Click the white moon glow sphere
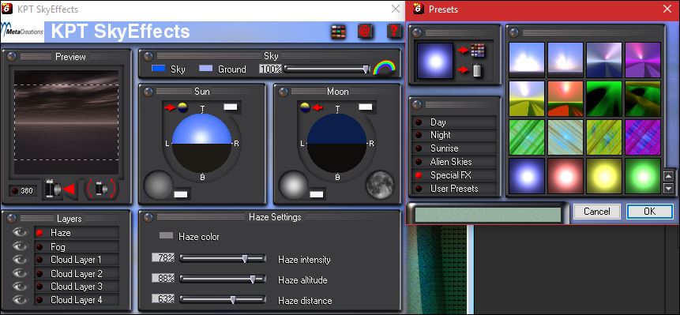The width and height of the screenshot is (680, 315). 293,185
